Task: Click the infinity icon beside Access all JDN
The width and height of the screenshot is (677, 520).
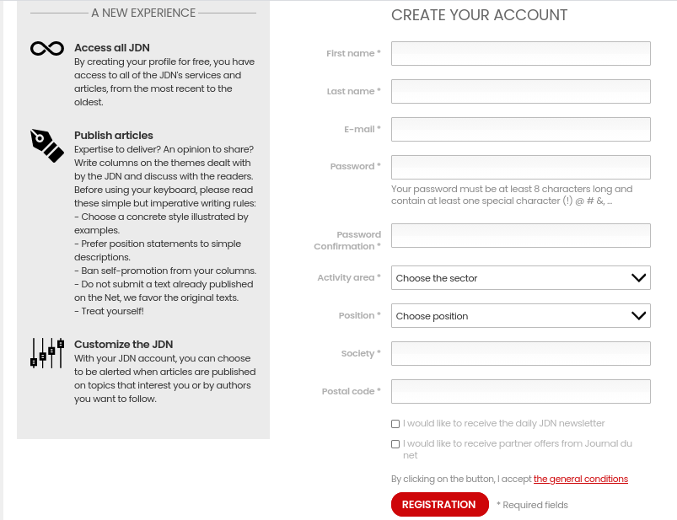Action: click(46, 48)
